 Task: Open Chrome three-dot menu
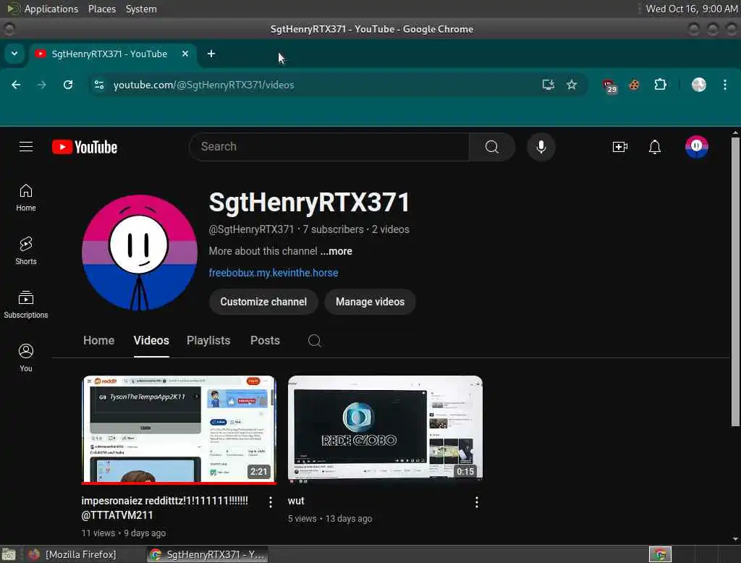coord(725,85)
